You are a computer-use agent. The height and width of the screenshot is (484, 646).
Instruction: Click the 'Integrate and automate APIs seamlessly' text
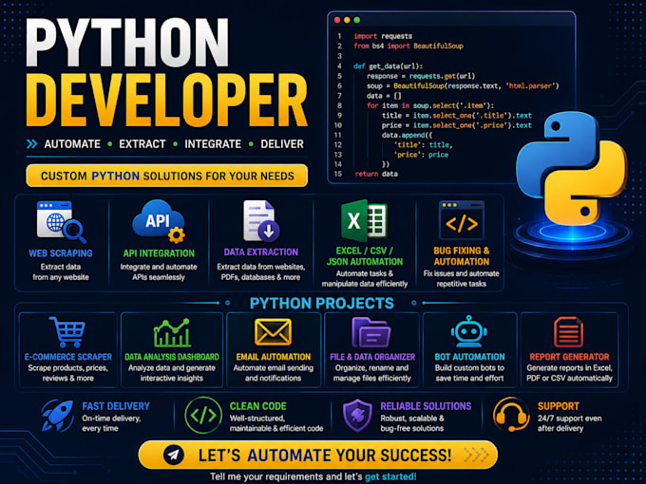tap(159, 272)
